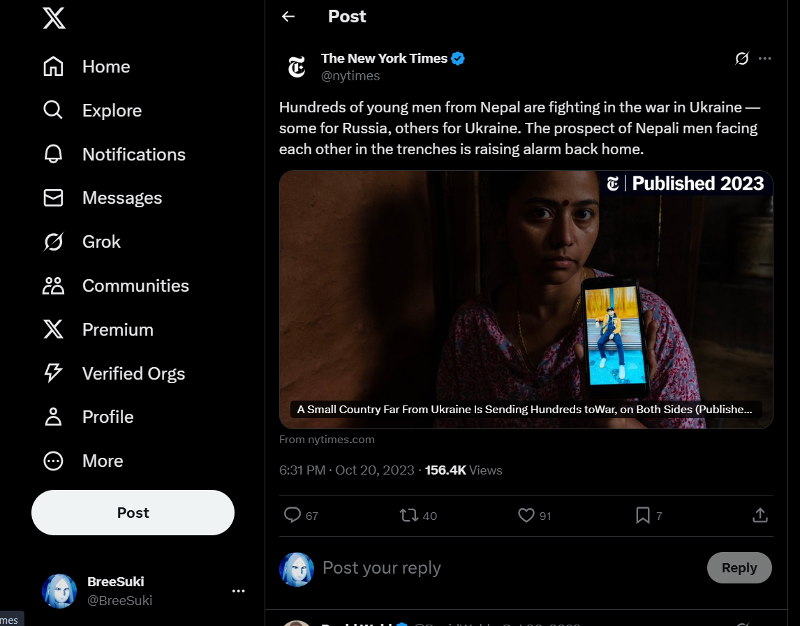
Task: Open the nytimes.com article preview image
Action: point(526,299)
